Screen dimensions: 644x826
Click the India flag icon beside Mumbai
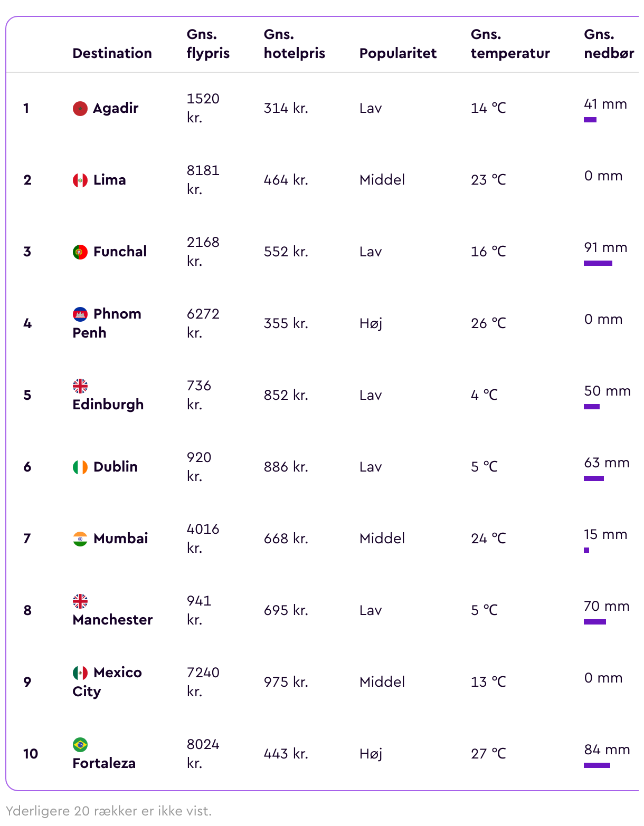pos(80,539)
